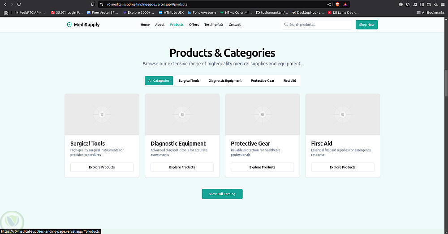Open Brave Wallet icon
448x234 pixels.
tap(429, 4)
